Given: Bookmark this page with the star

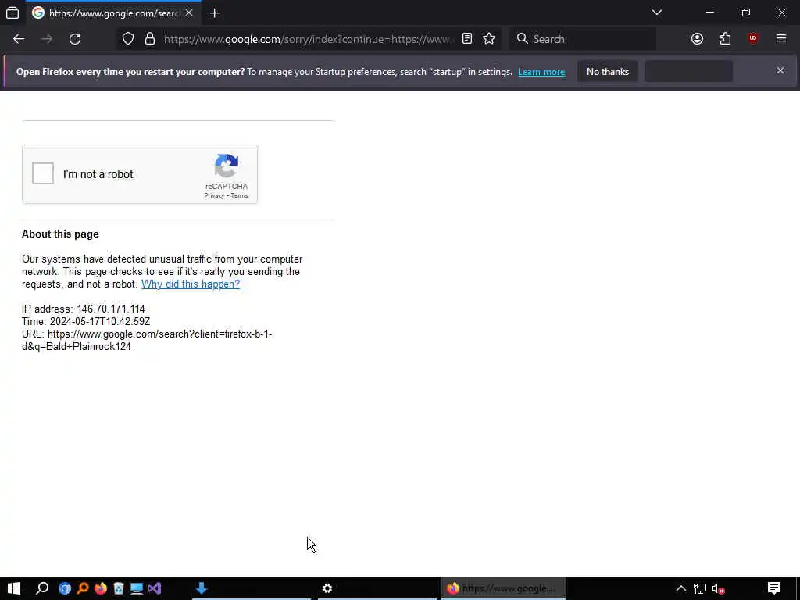Looking at the screenshot, I should 489,39.
